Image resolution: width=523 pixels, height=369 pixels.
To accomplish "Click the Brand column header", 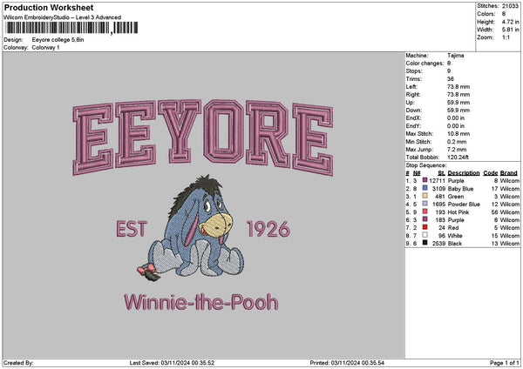I will 509,173.
